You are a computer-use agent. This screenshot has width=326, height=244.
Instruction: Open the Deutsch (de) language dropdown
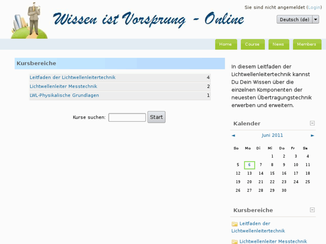click(x=298, y=20)
